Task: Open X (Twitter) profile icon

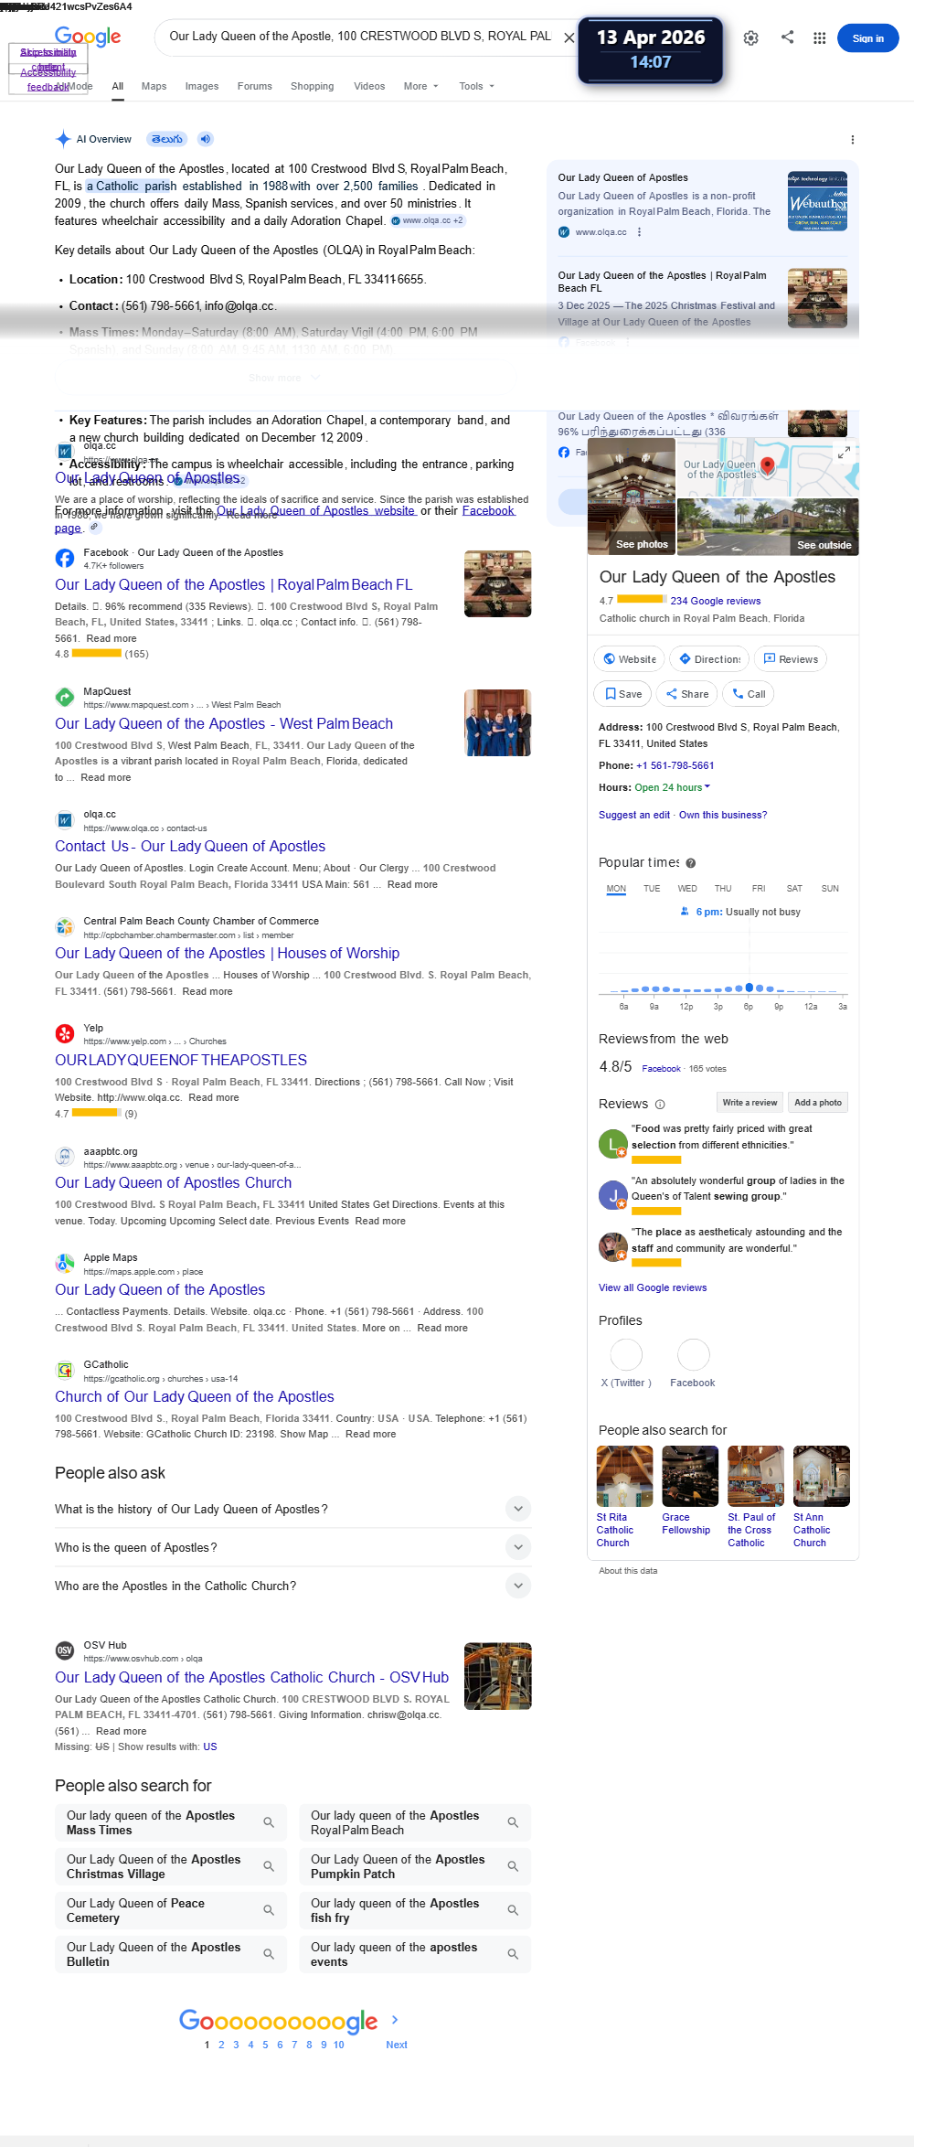Action: [626, 1354]
